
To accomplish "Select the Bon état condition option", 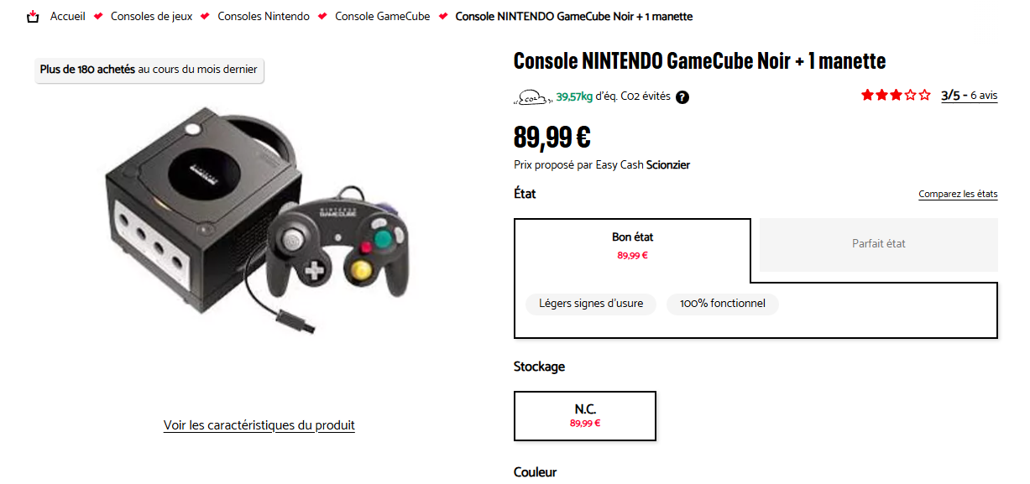I will (632, 244).
